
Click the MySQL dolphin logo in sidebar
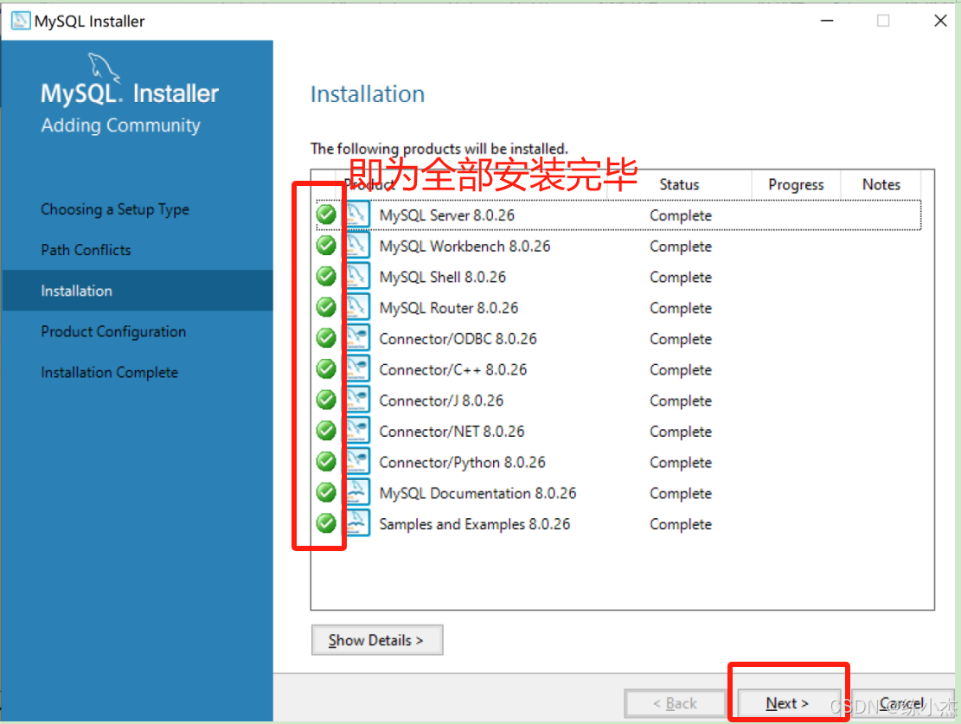pyautogui.click(x=104, y=67)
